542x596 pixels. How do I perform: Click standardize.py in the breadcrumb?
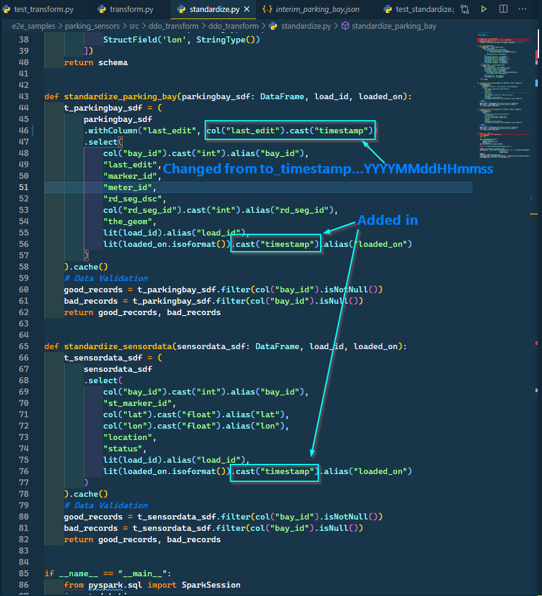click(306, 26)
